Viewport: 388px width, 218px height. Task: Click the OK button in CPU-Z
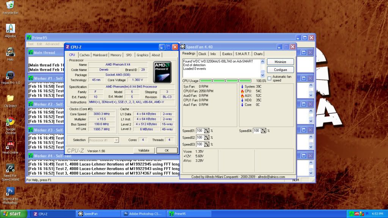167,151
